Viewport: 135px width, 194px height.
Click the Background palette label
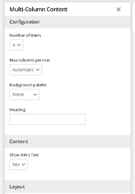pyautogui.click(x=28, y=85)
